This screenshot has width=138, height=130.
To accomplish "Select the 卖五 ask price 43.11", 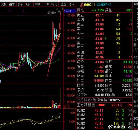I will (x=100, y=15).
